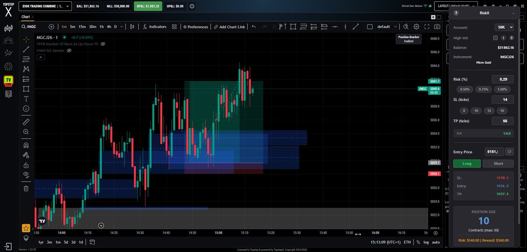Open the text annotation tool
The image size is (527, 252).
tap(26, 98)
